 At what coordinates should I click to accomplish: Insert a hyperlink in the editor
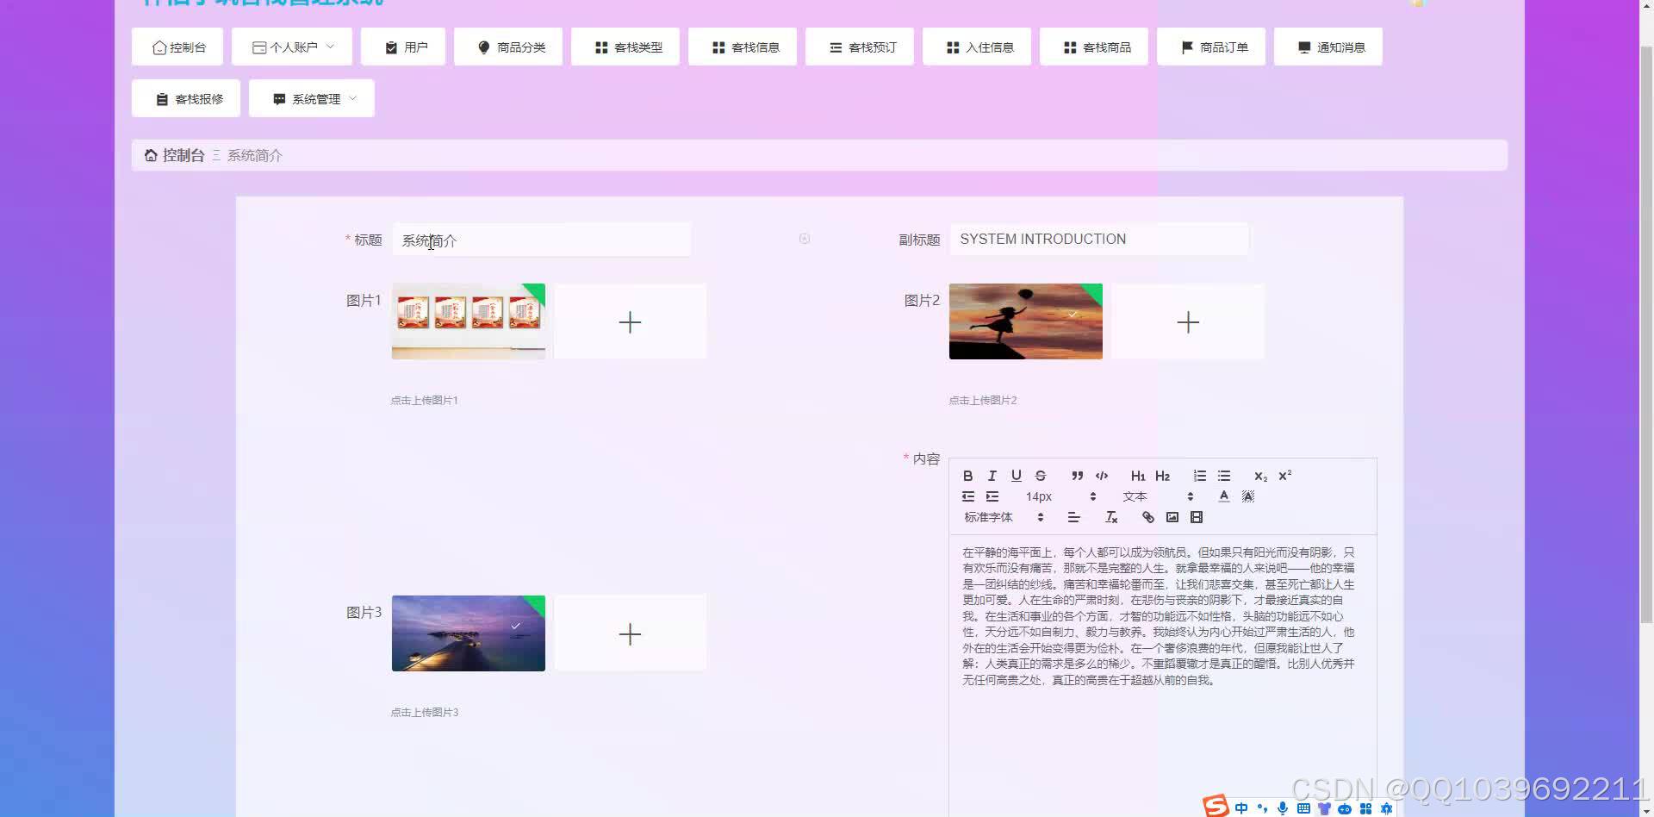click(x=1147, y=516)
